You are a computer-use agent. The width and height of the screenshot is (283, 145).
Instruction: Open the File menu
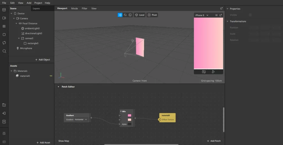pos(4,3)
